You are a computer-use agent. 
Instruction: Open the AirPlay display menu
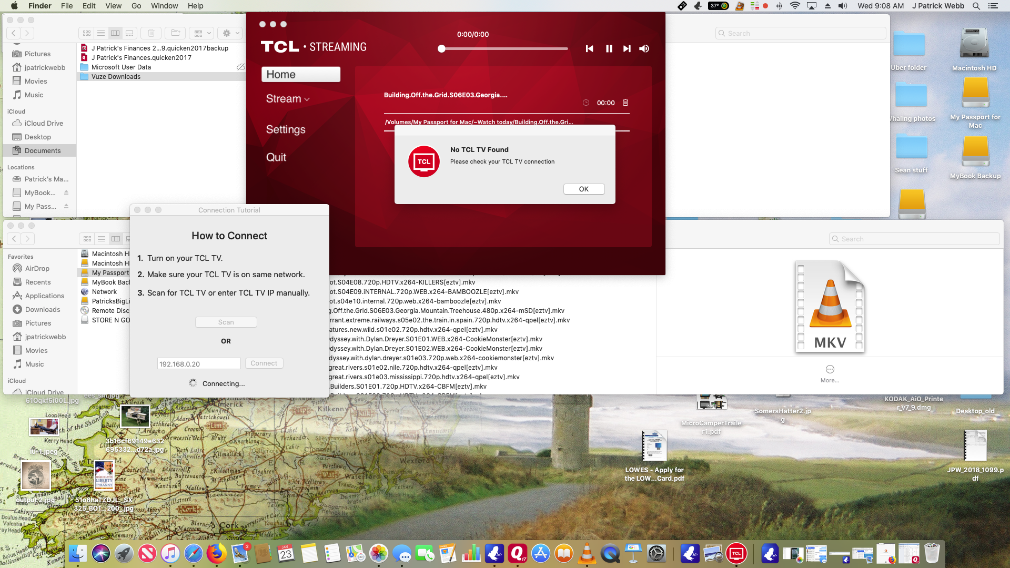pyautogui.click(x=812, y=6)
